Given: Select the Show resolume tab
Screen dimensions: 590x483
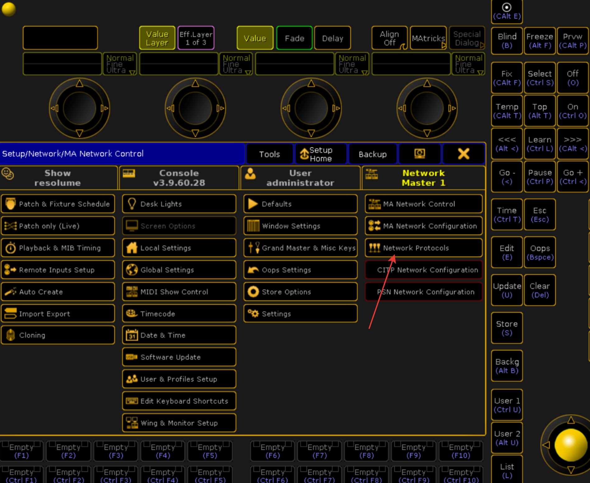Looking at the screenshot, I should [x=59, y=178].
